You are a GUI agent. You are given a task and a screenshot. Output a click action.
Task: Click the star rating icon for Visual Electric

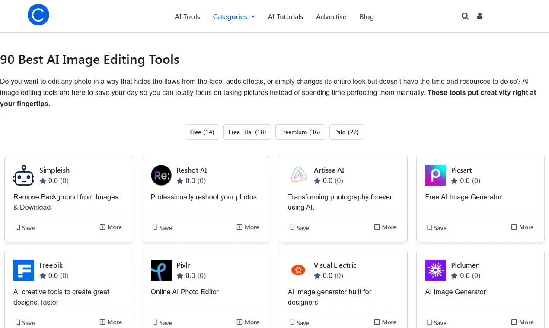pyautogui.click(x=317, y=276)
